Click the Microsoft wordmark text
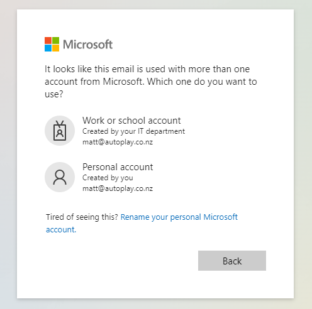The image size is (312, 309). pos(88,45)
